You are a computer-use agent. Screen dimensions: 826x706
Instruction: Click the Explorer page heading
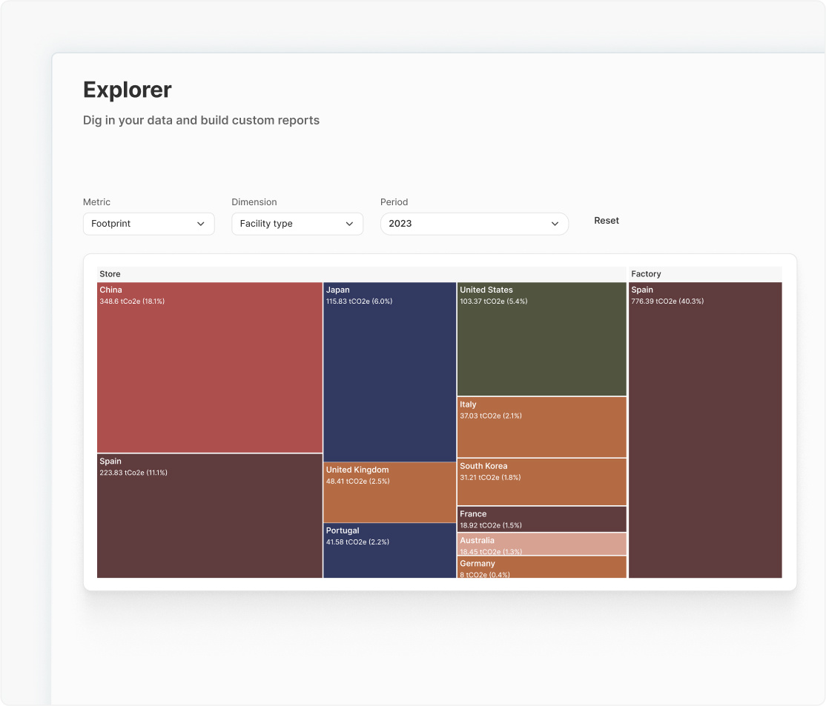coord(128,90)
